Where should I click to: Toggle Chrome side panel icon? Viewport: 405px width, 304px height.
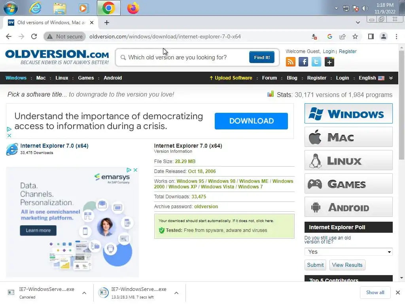tap(371, 36)
